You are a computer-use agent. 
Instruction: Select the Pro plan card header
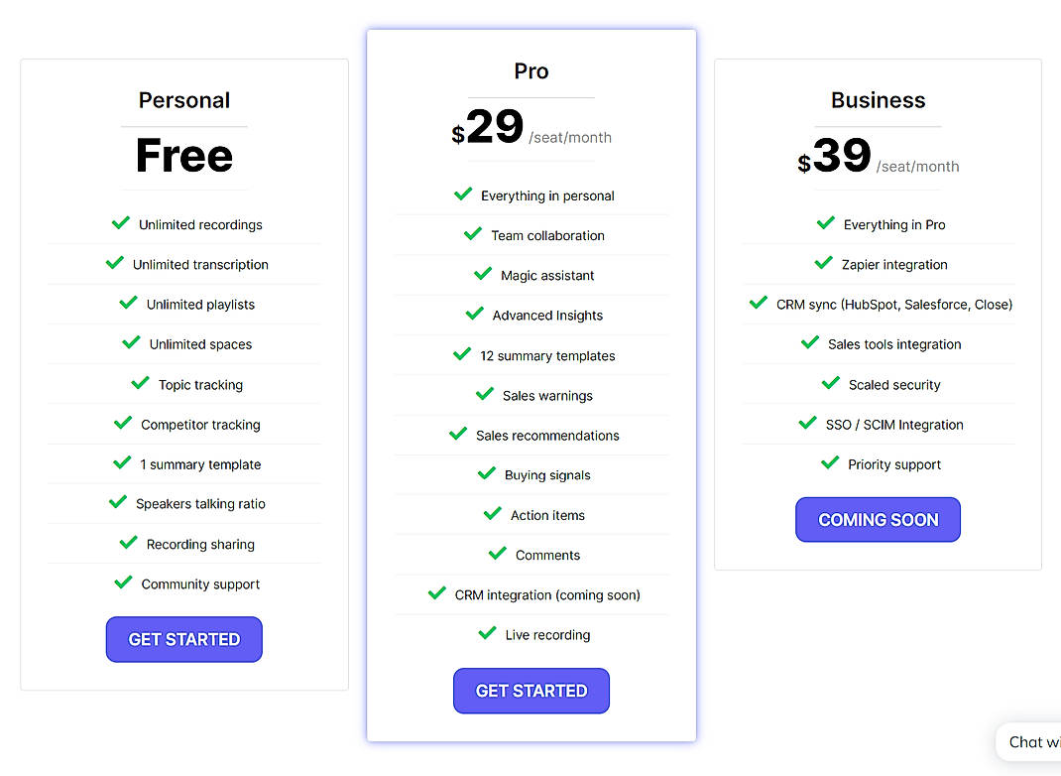pyautogui.click(x=530, y=70)
